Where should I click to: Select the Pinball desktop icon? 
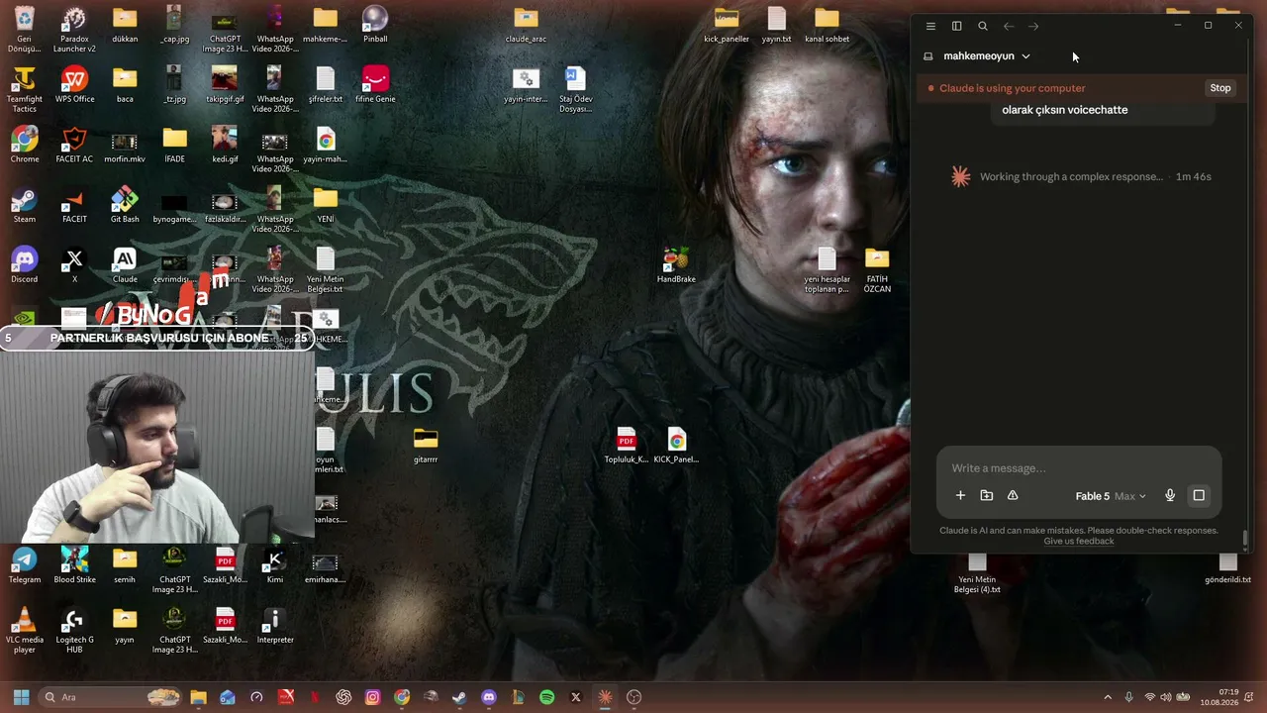coord(375,25)
